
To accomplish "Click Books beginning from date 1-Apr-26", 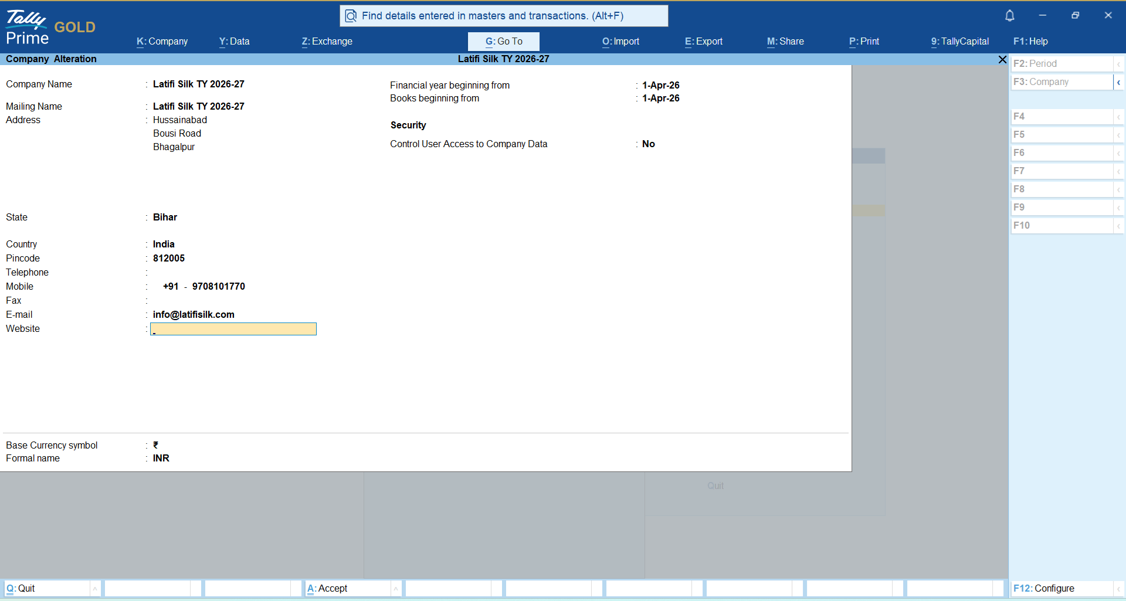I will (661, 99).
